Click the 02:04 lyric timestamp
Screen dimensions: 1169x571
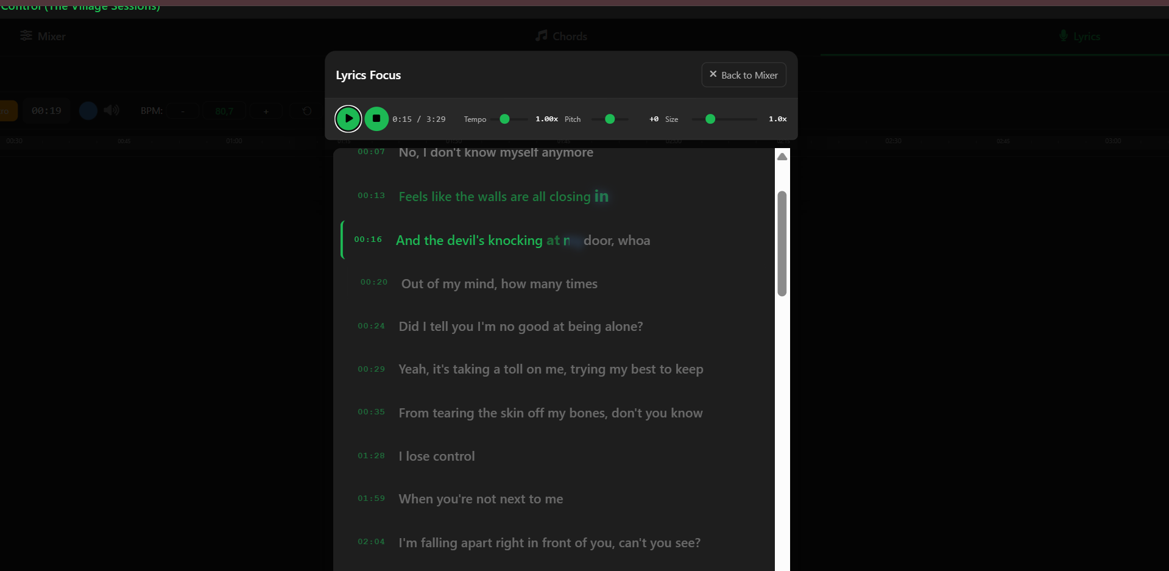click(x=372, y=542)
